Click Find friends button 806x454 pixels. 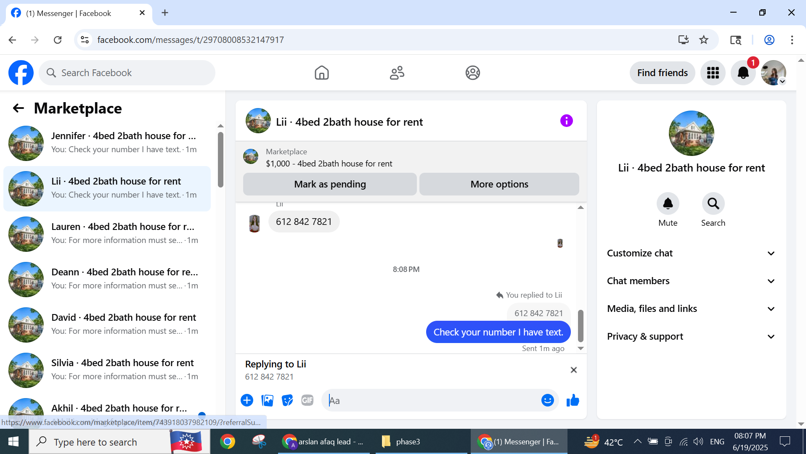[x=662, y=73]
